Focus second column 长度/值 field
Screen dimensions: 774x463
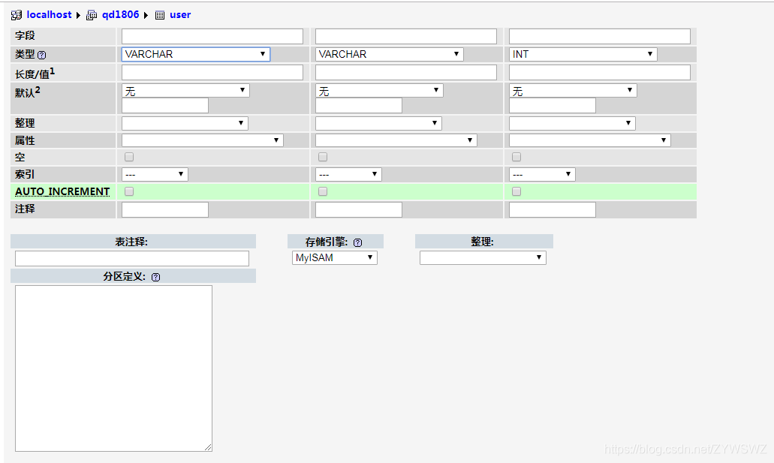[406, 73]
